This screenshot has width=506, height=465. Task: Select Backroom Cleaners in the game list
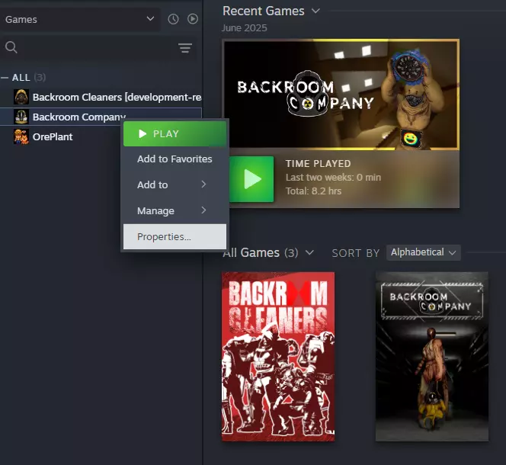point(101,98)
